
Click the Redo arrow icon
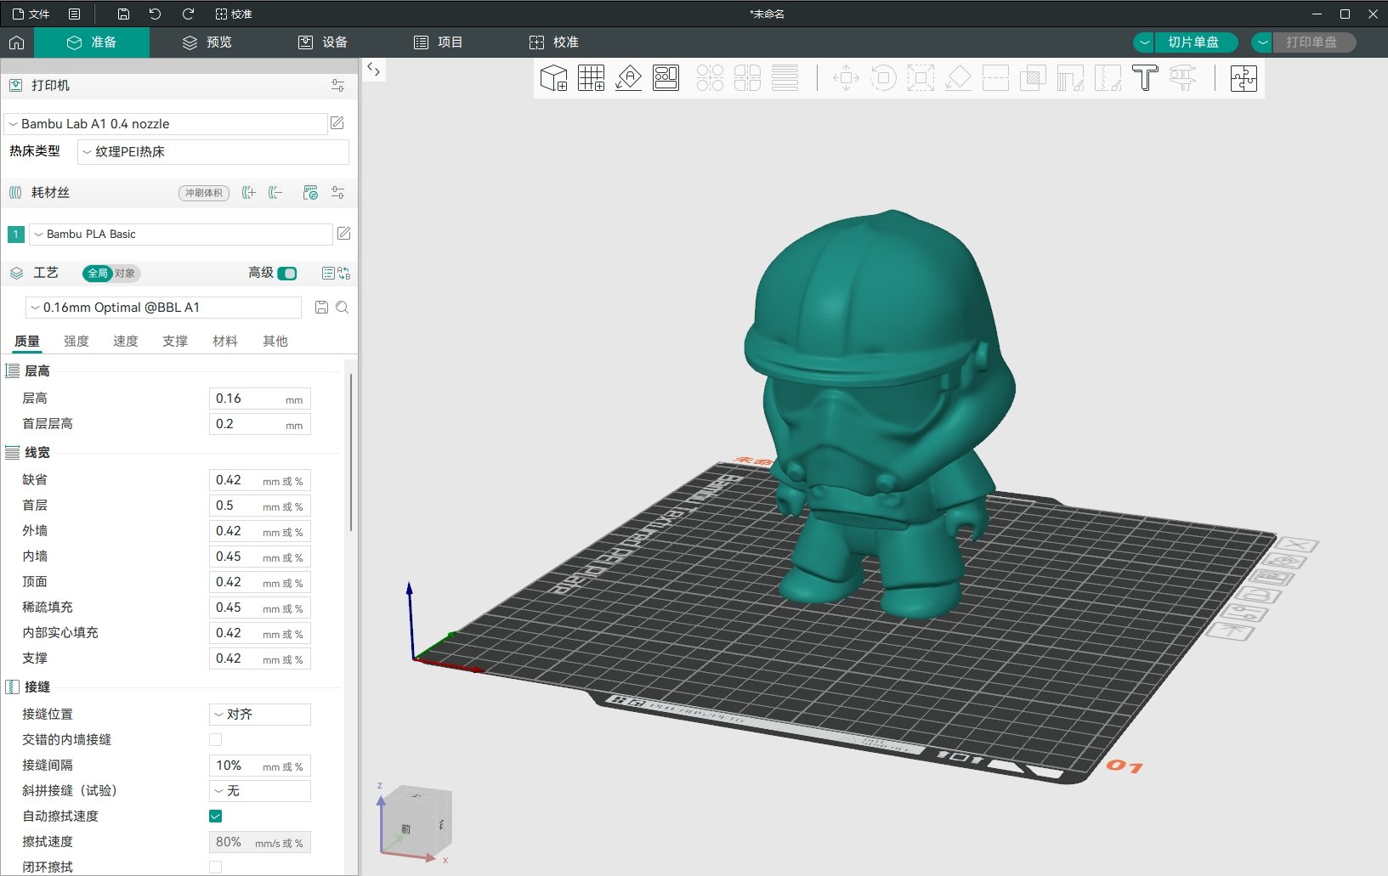click(188, 14)
